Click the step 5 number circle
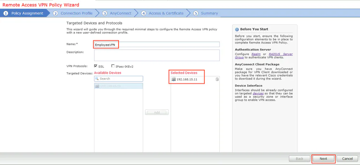The height and width of the screenshot is (165, 360). tap(196, 13)
